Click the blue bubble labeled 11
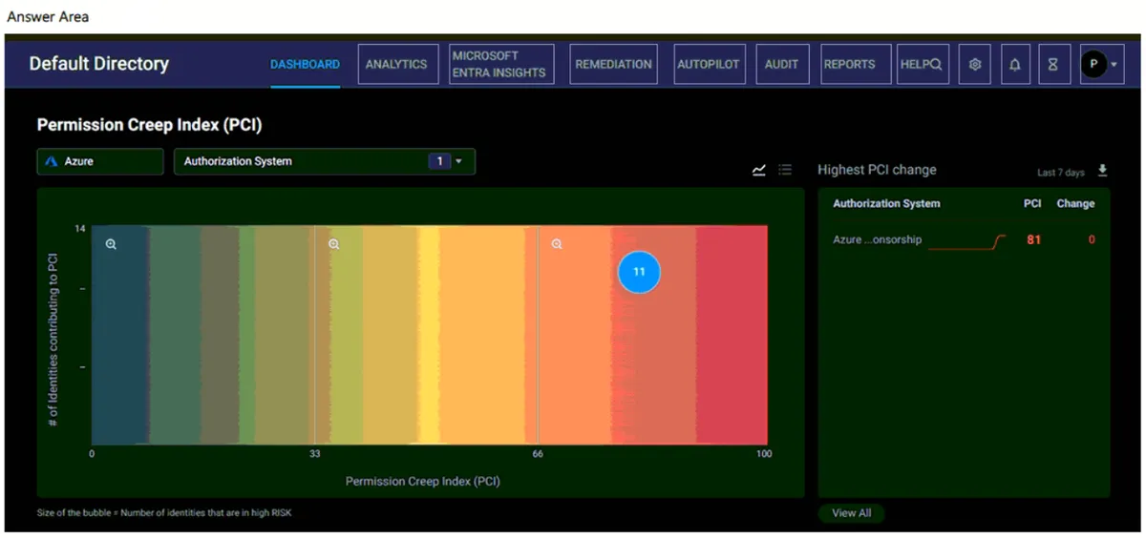The image size is (1146, 538). tap(639, 272)
